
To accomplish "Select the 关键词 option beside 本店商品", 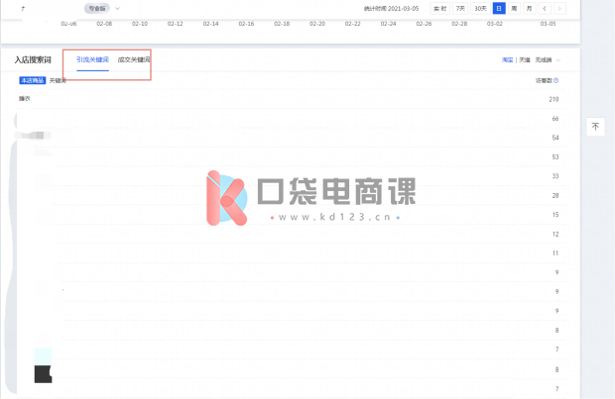I will [58, 80].
